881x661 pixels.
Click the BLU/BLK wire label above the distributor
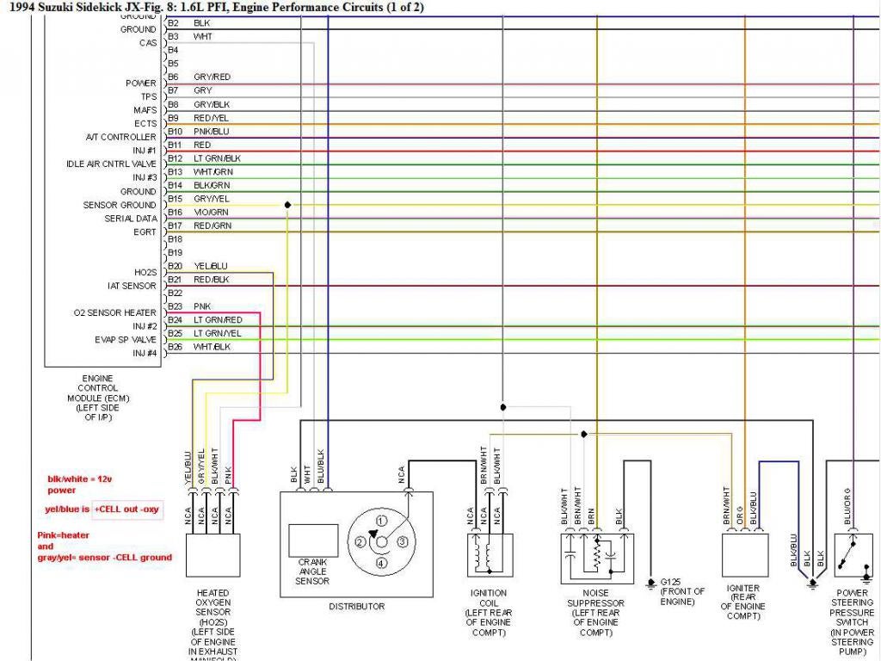click(x=321, y=466)
